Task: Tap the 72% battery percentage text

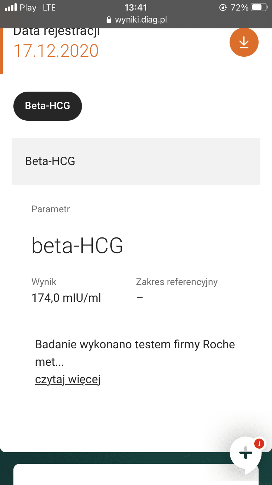Action: [x=239, y=8]
